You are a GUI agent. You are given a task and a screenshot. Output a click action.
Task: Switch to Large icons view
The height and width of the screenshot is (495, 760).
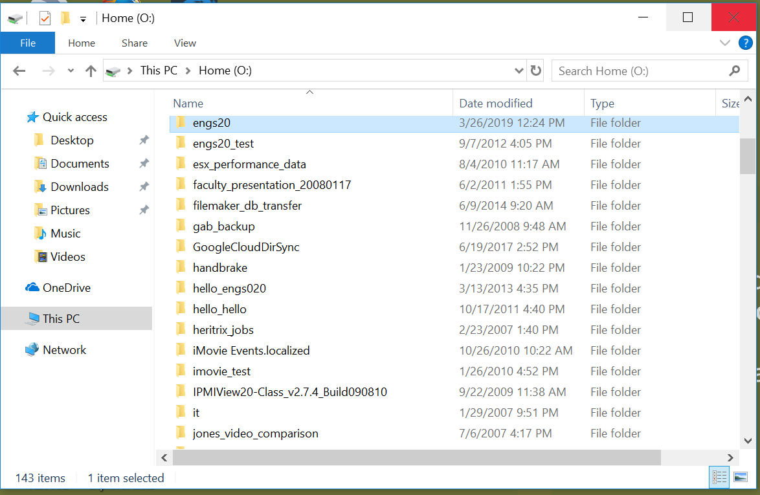(740, 478)
